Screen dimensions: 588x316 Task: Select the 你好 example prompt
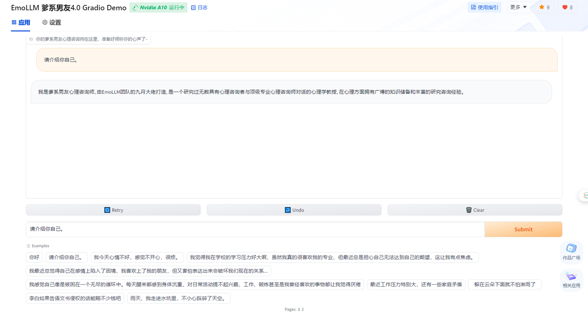pos(34,257)
